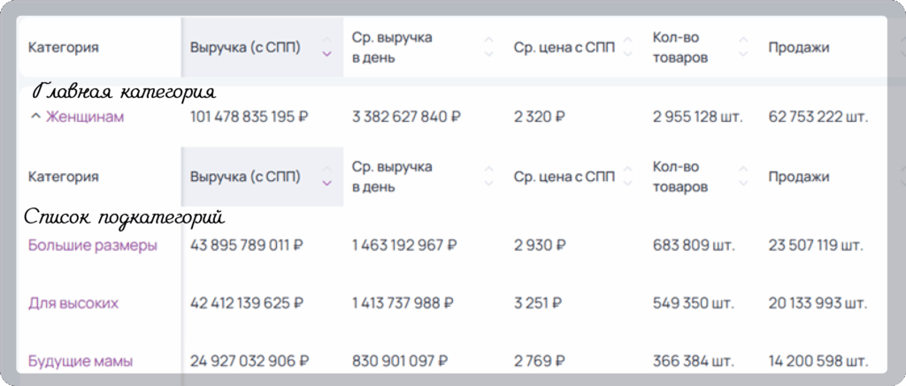Screen dimensions: 906x386
Task: Open the Женщинам category link
Action: (85, 117)
